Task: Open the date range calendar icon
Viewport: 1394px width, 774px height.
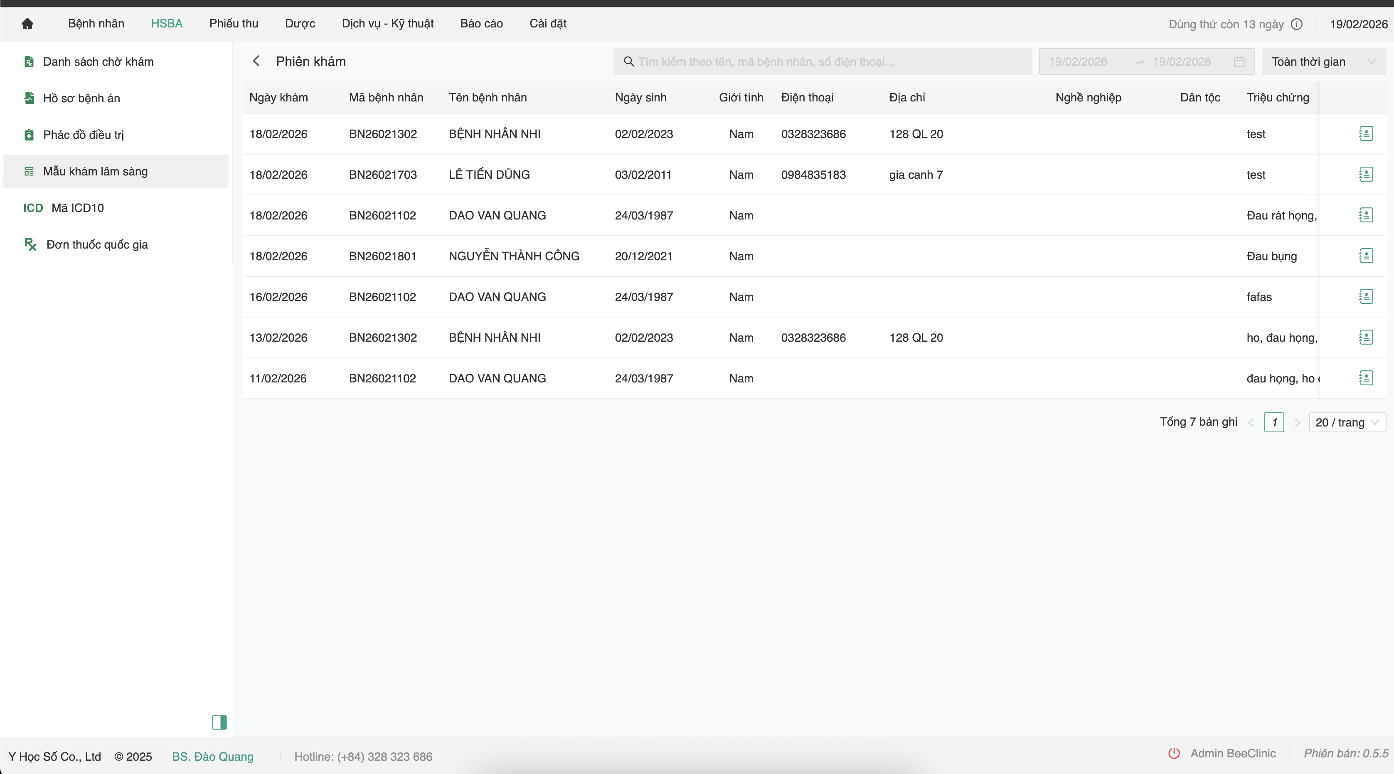Action: point(1239,62)
